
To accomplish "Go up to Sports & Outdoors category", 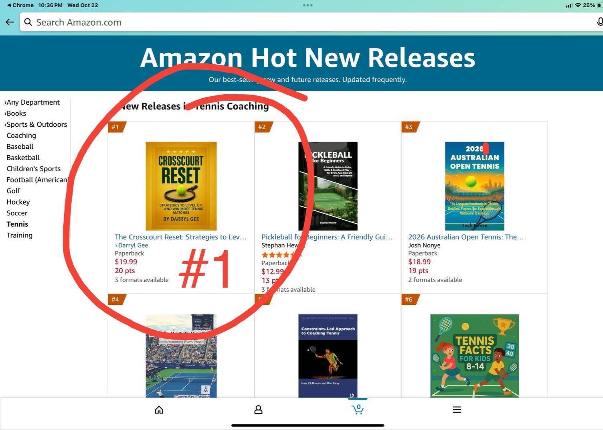I will (x=36, y=124).
